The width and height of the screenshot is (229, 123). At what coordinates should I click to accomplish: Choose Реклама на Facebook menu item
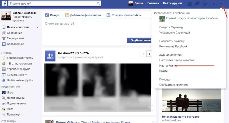pyautogui.click(x=173, y=47)
